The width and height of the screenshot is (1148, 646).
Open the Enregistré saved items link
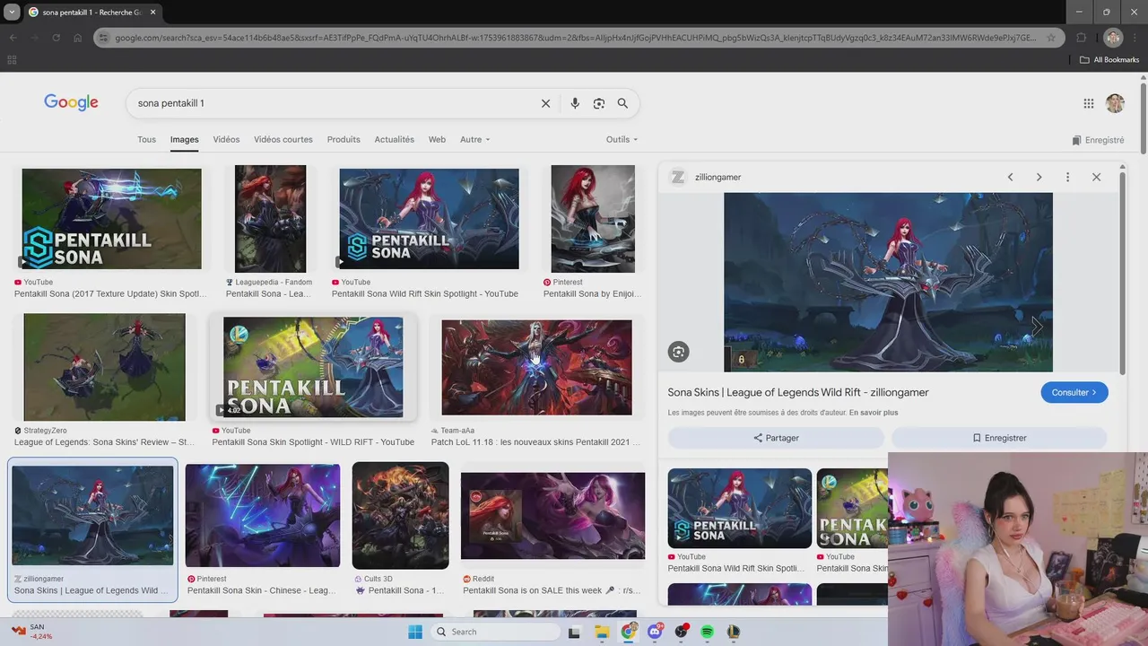click(x=1098, y=140)
